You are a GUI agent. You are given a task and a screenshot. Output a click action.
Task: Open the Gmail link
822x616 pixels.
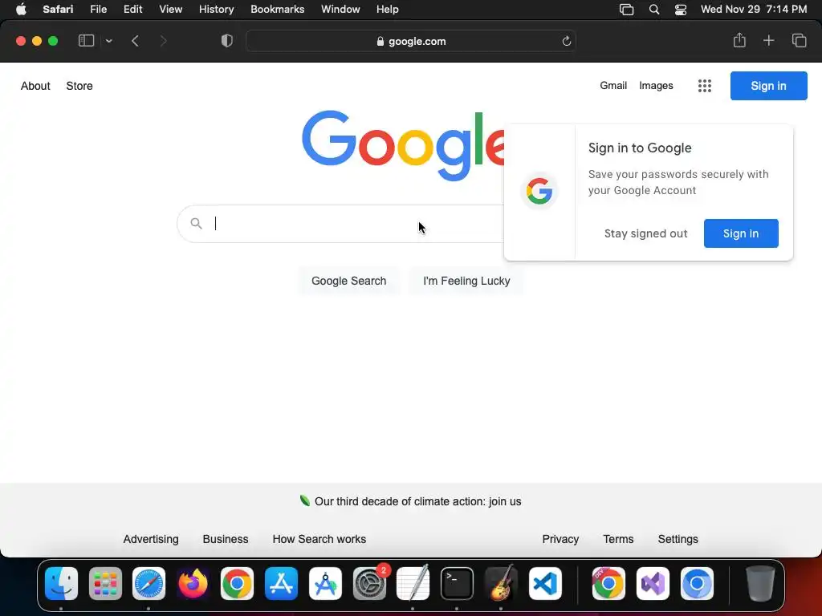pos(613,85)
